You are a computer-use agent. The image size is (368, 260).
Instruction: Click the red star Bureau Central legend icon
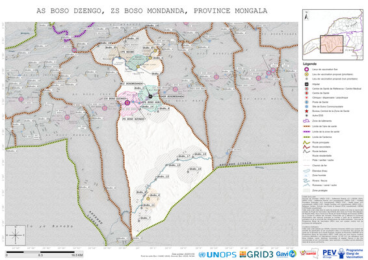(306, 111)
